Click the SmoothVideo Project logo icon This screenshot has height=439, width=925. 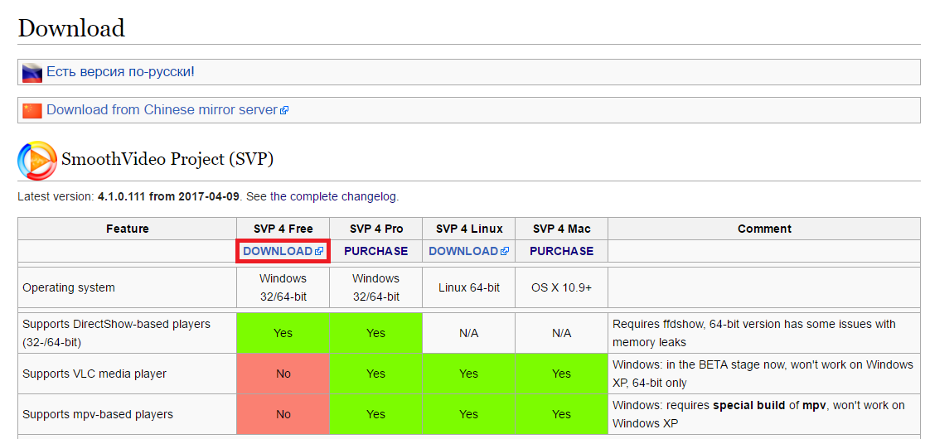37,160
